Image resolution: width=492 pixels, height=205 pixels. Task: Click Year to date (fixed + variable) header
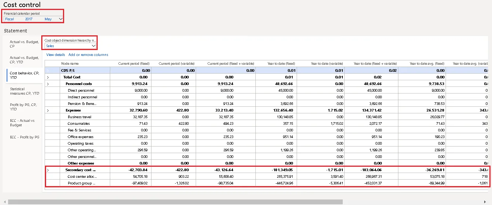tap(375, 64)
